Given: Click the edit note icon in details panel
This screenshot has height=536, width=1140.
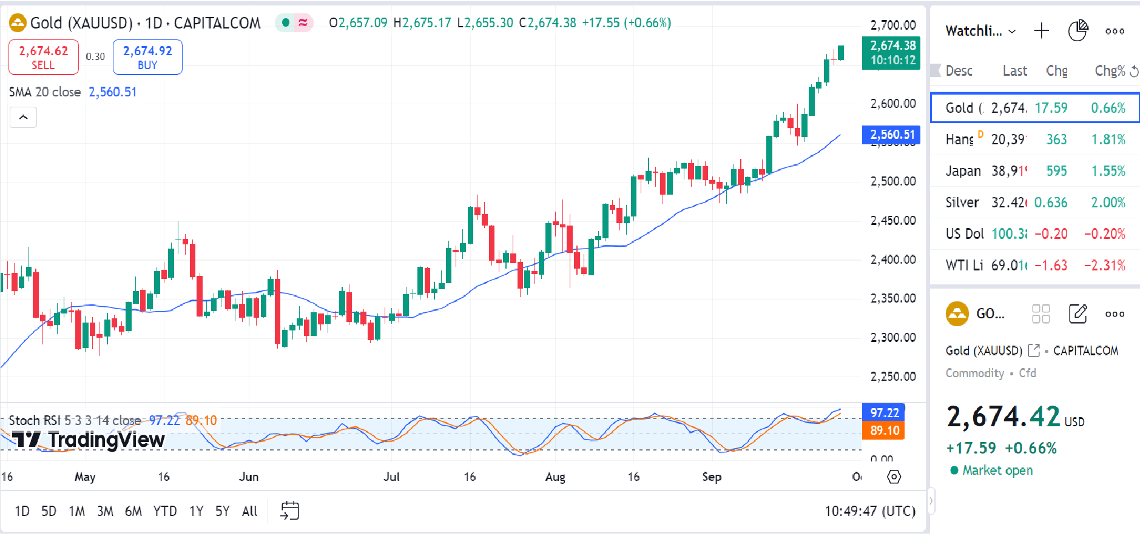Looking at the screenshot, I should (x=1078, y=314).
